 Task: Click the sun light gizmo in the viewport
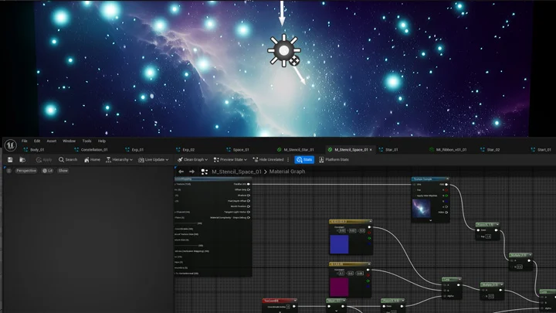coord(283,51)
